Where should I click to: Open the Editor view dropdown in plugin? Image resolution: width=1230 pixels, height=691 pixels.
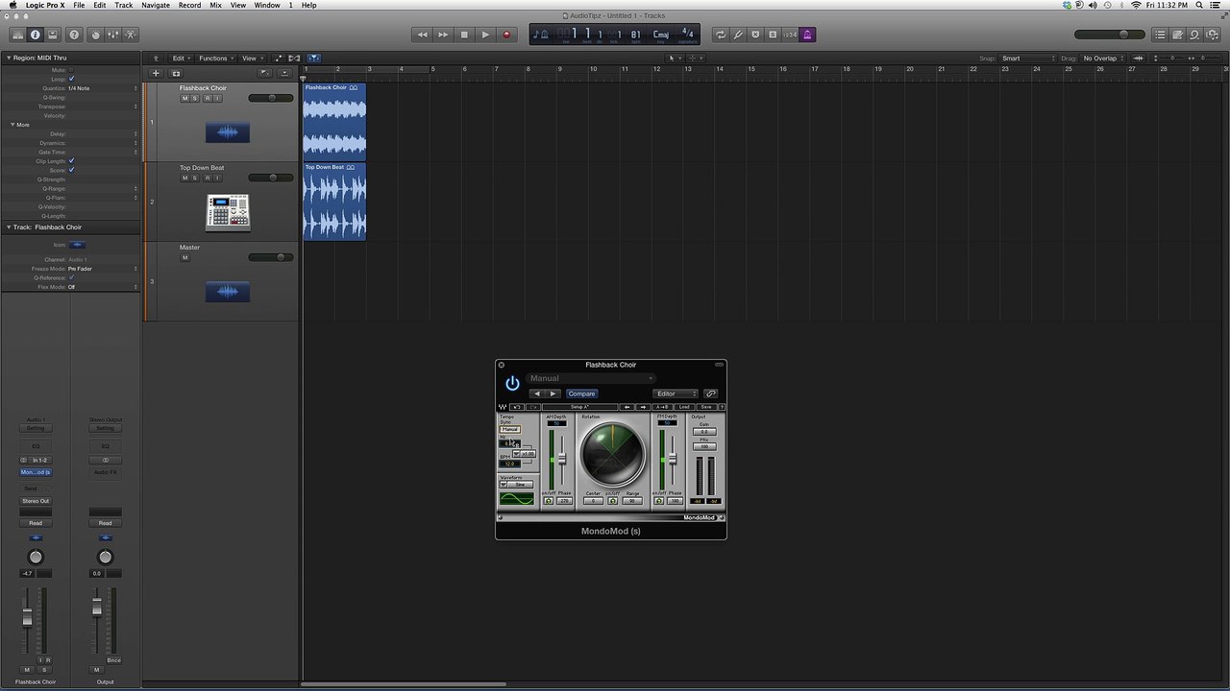coord(676,393)
